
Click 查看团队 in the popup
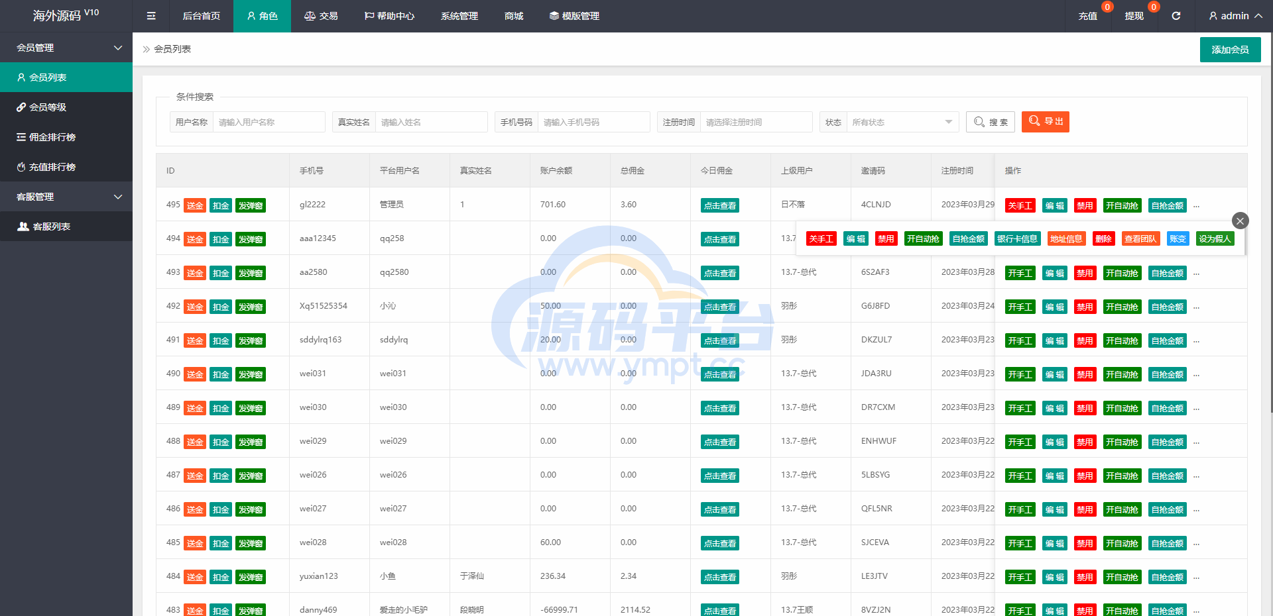1140,239
